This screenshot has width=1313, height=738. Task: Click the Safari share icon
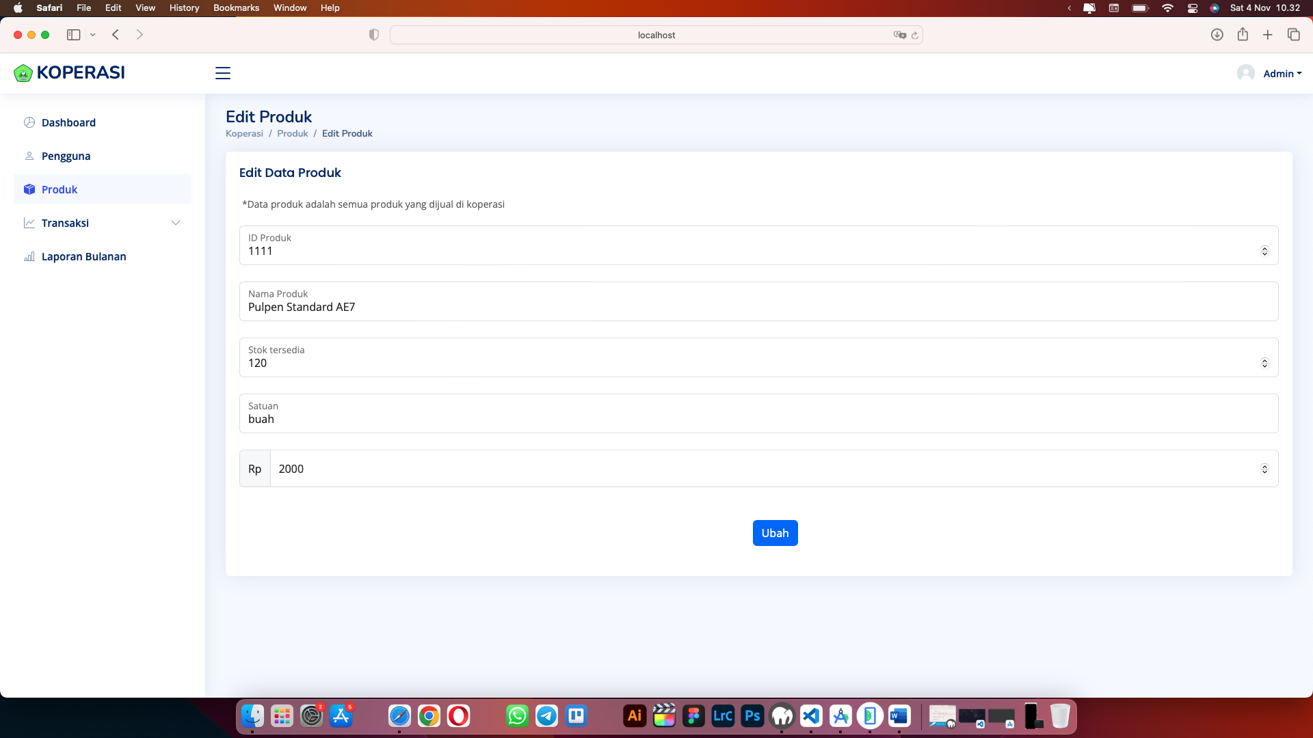(1243, 35)
